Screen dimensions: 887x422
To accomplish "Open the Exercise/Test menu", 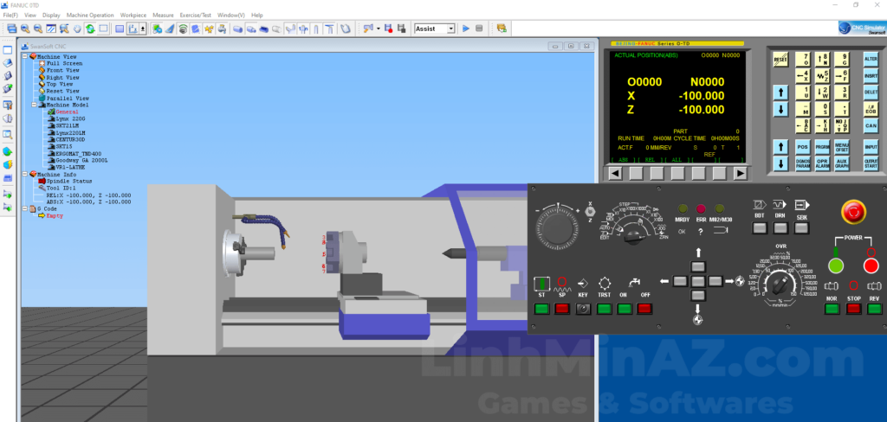I will tap(196, 15).
